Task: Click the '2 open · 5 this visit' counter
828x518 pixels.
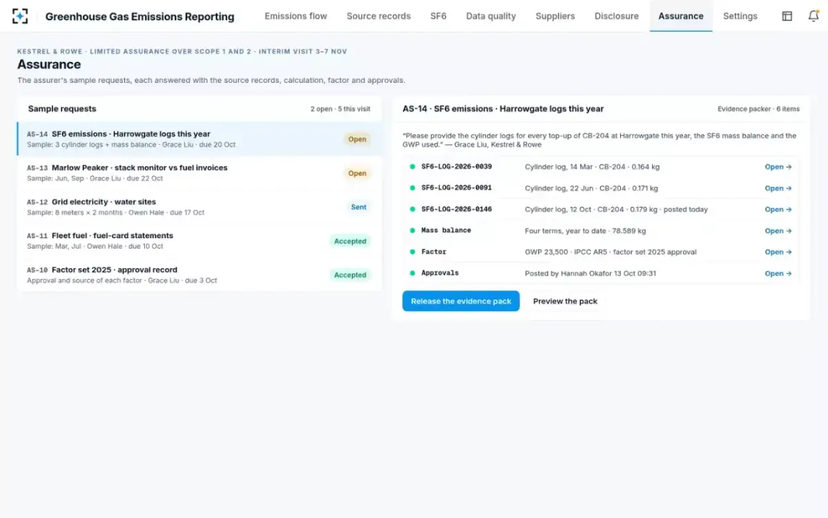Action: click(340, 109)
